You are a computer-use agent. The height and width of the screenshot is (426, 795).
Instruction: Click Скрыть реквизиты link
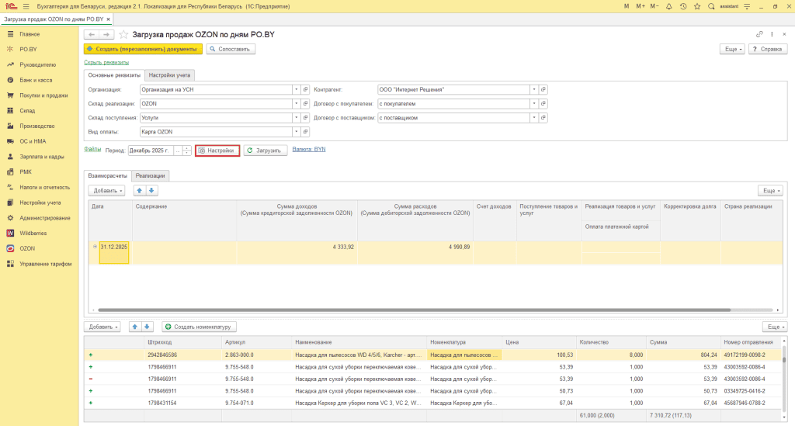[x=106, y=62]
